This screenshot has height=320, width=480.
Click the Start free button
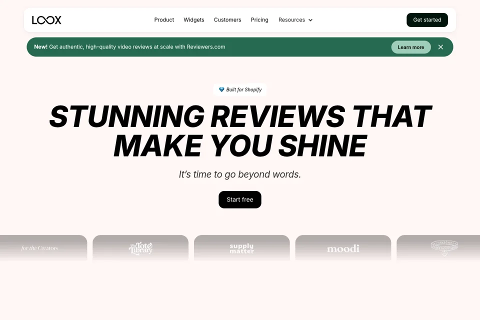pos(240,199)
